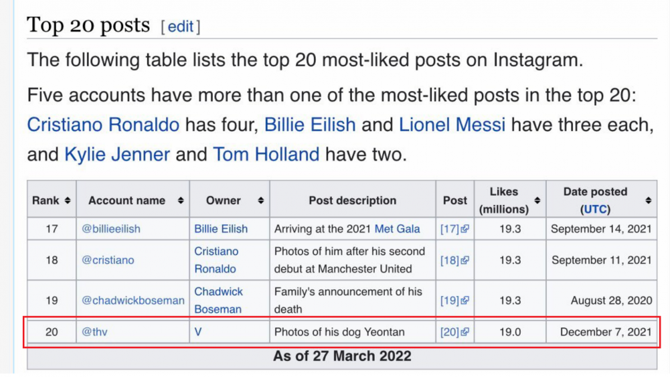Open @chadwickboseman account link
Image resolution: width=670 pixels, height=377 pixels.
pyautogui.click(x=133, y=301)
